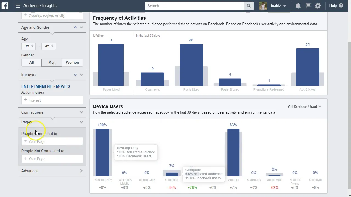Click the -62% Mobile Web value
Screen dimensions: 351x197
point(274,187)
